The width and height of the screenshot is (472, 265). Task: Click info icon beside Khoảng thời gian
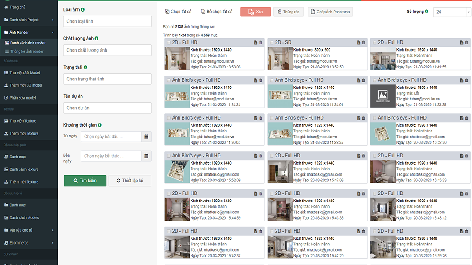click(x=99, y=125)
